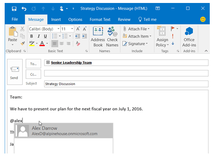The height and width of the screenshot is (159, 214).
Task: Open the Tags dialog launcher
Action: coord(178,51)
